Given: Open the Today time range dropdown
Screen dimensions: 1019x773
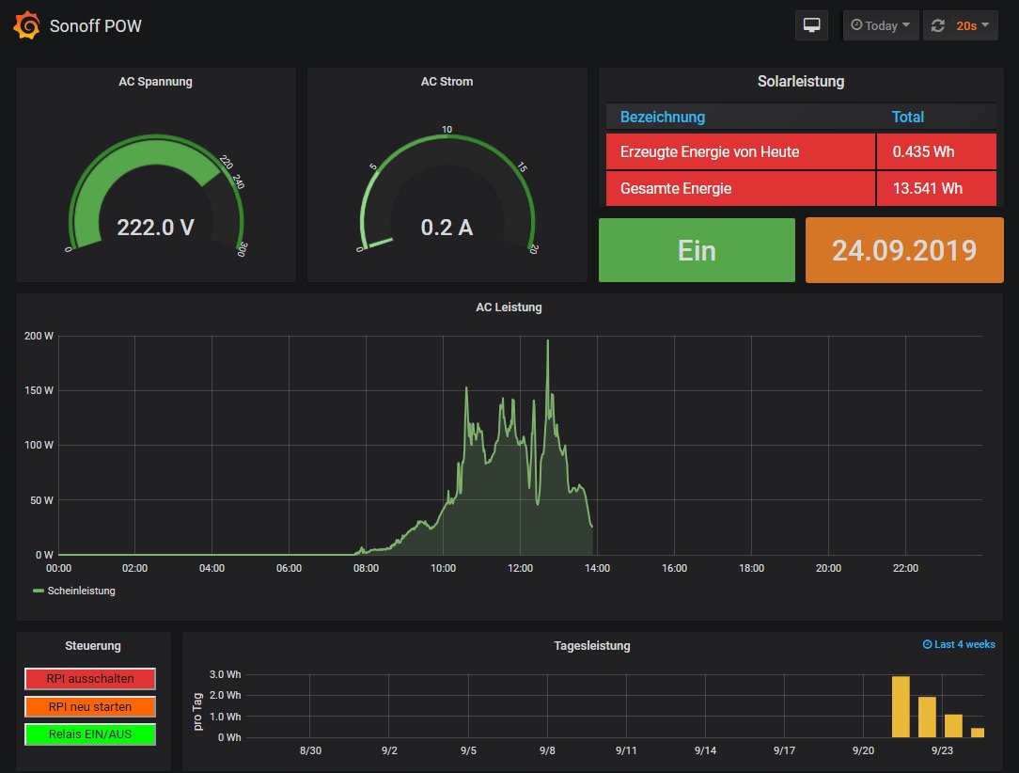Looking at the screenshot, I should pos(881,25).
